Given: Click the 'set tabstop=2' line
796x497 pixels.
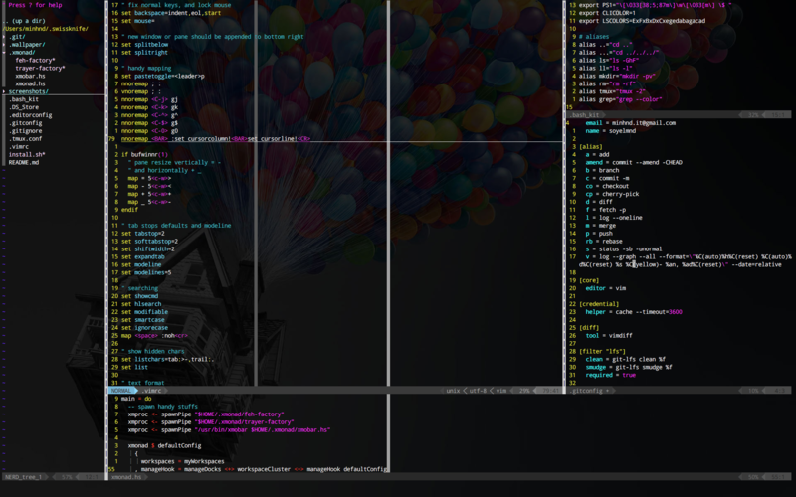Looking at the screenshot, I should (143, 234).
